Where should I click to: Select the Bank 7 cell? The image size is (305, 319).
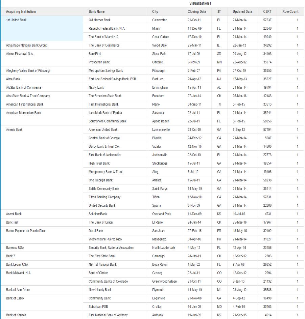(42, 256)
